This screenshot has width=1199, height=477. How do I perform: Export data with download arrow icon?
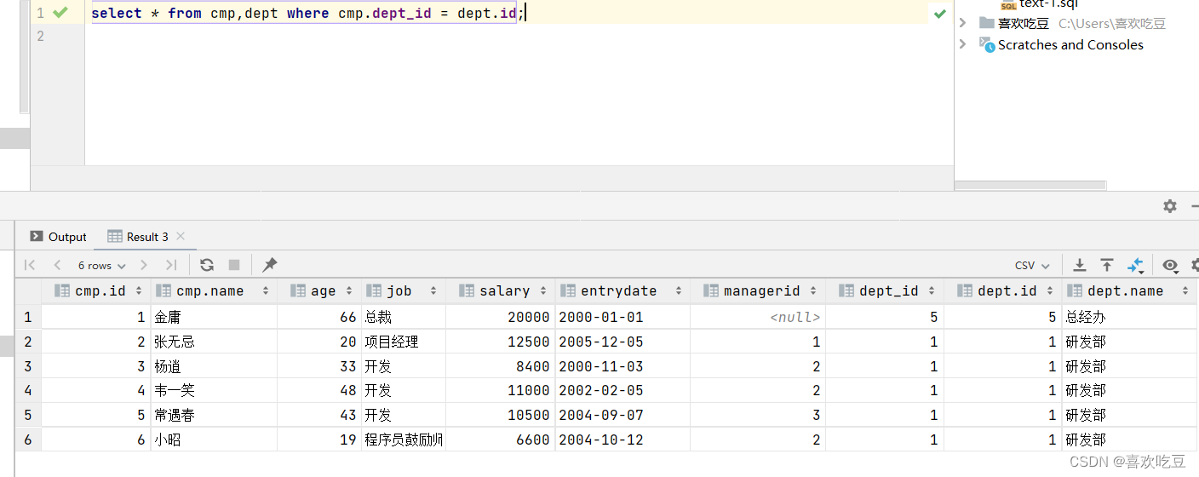1079,265
